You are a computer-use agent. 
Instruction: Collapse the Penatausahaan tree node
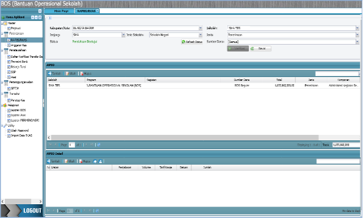[x=2, y=50]
